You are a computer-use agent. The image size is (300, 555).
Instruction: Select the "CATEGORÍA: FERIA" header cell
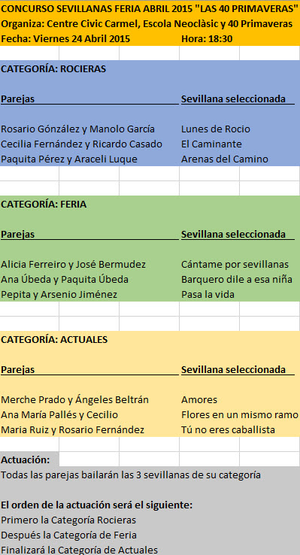click(x=44, y=205)
